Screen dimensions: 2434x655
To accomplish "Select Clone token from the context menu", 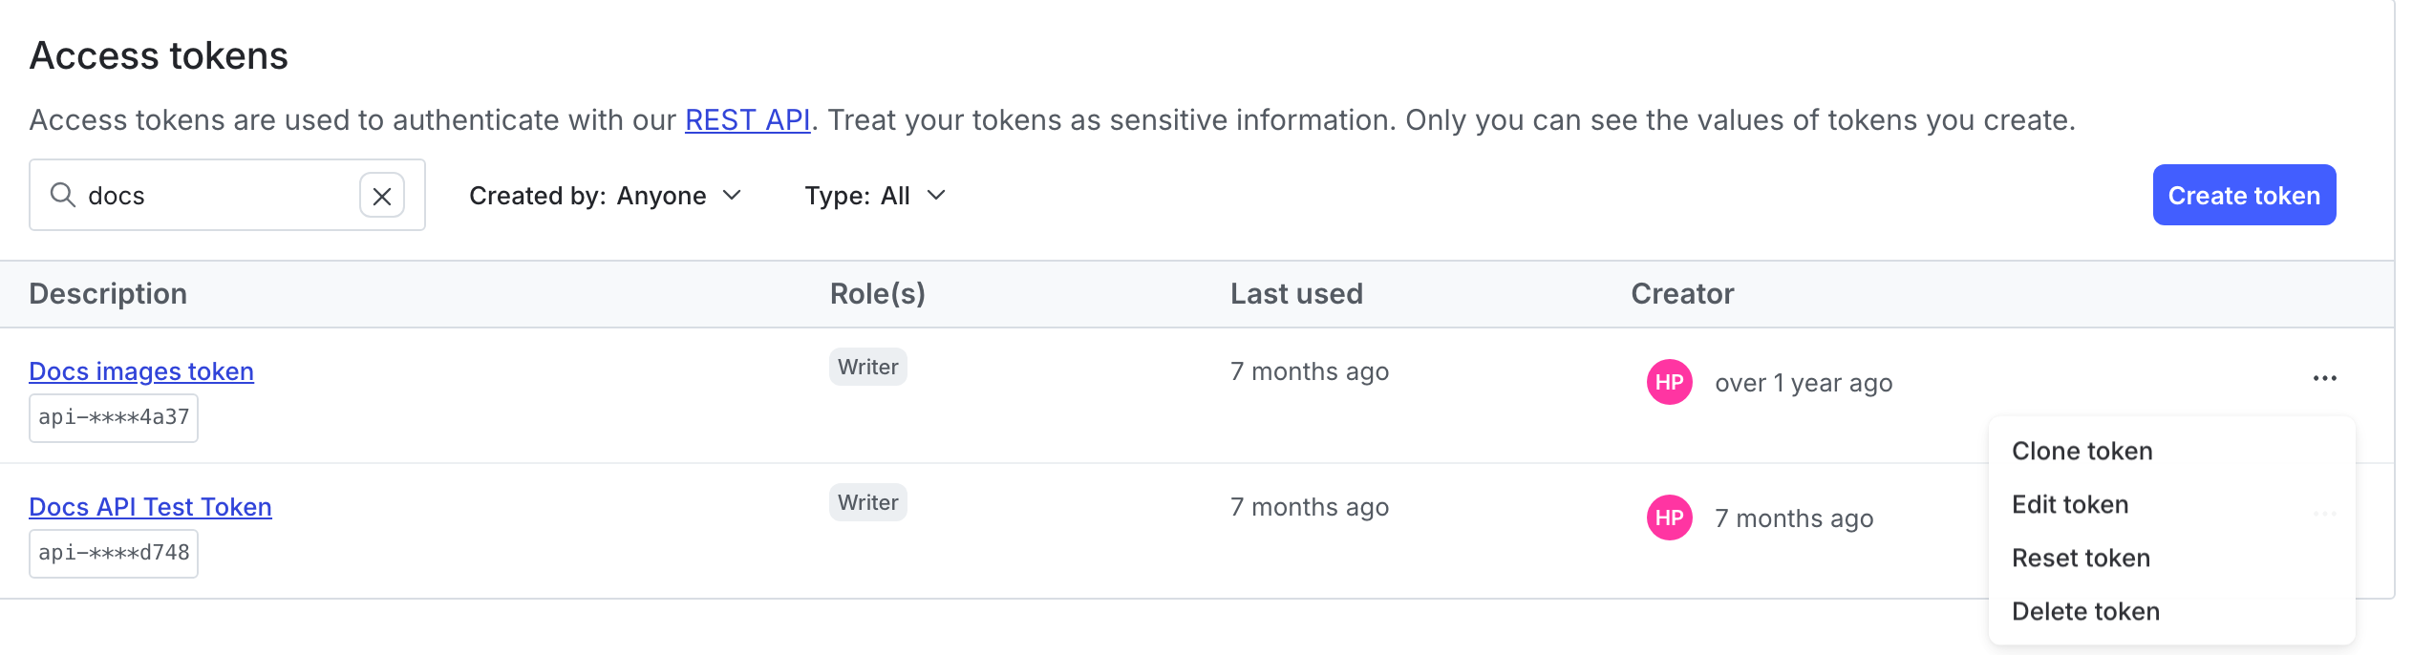I will click(2080, 450).
